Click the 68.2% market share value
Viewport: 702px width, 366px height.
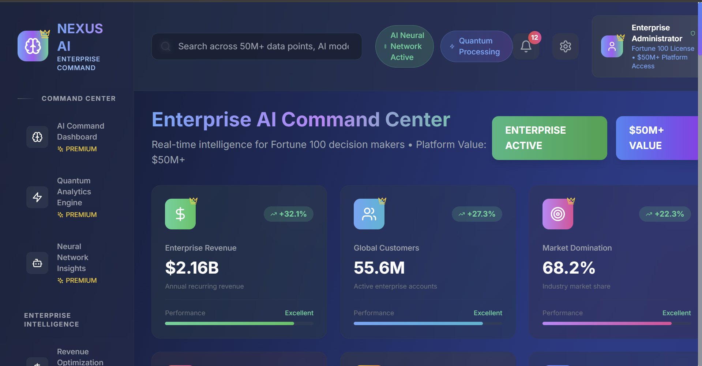point(569,268)
